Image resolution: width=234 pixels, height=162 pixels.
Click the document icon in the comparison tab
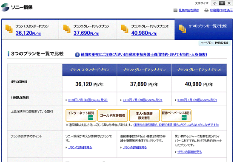tap(183, 28)
